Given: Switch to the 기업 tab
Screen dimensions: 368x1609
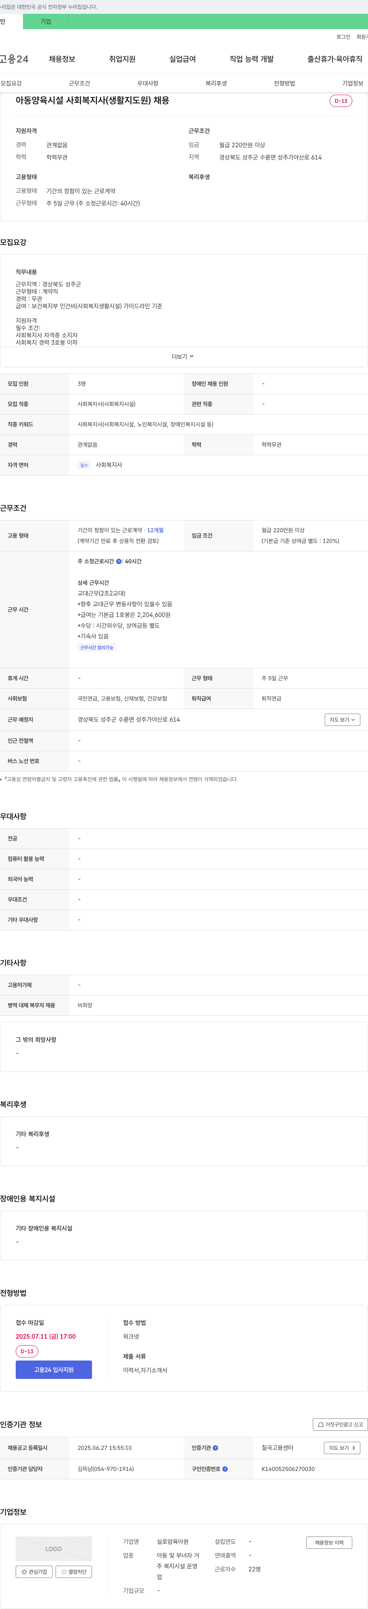Looking at the screenshot, I should tap(46, 21).
